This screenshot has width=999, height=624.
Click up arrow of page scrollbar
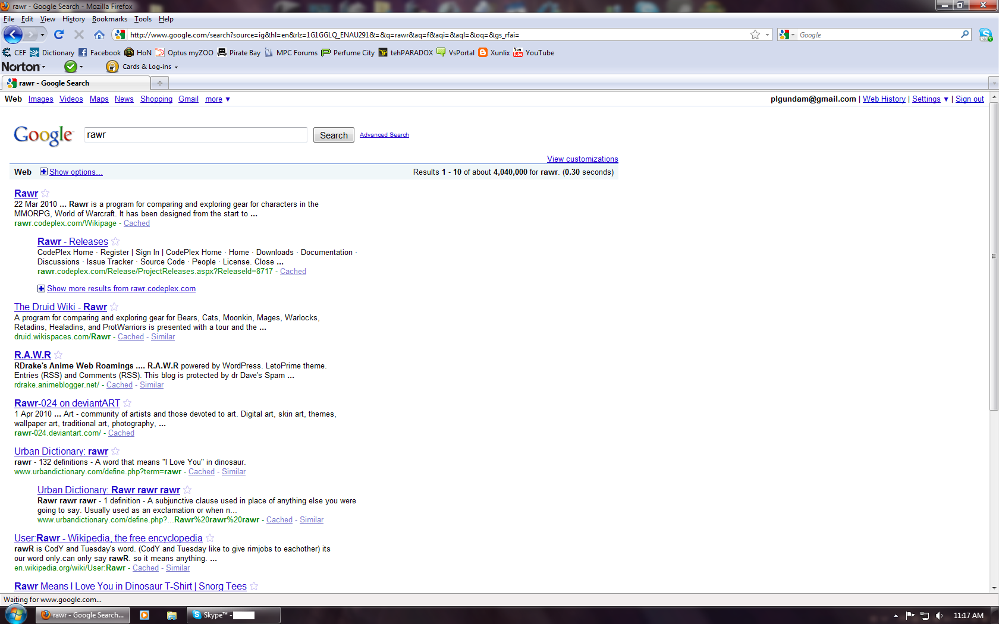[994, 96]
